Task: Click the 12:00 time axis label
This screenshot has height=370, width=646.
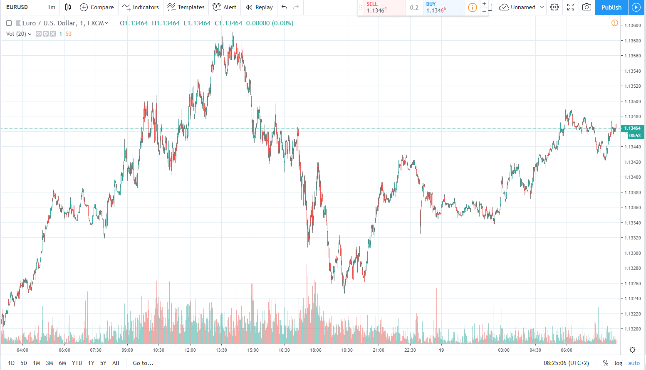Action: (x=190, y=350)
